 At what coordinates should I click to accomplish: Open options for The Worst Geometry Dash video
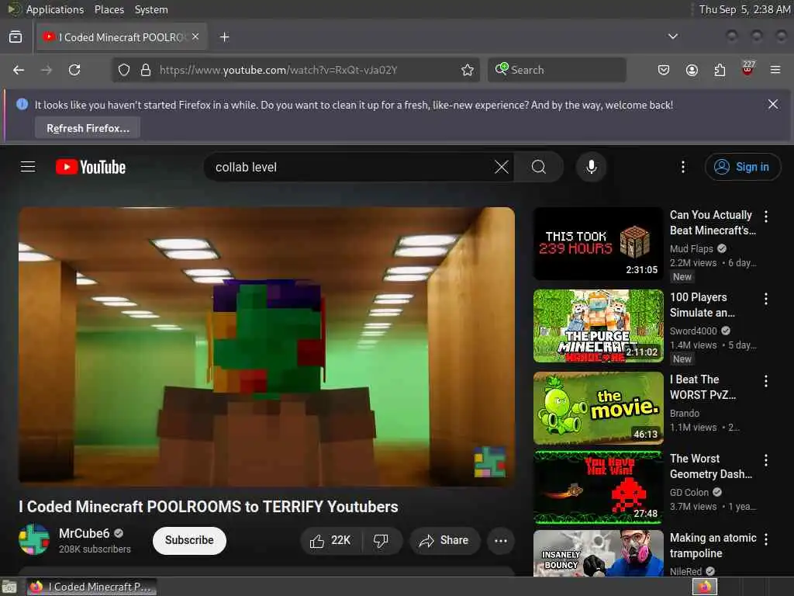765,459
